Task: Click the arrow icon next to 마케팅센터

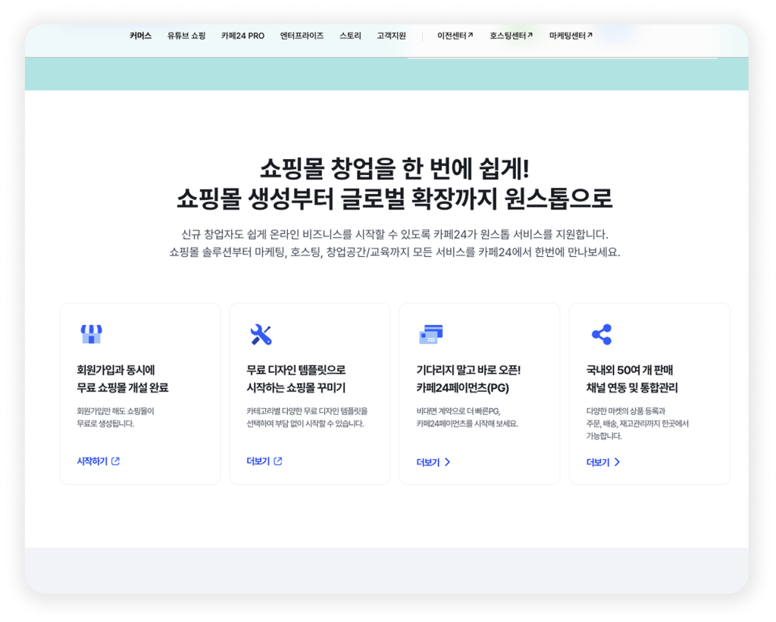Action: pos(590,35)
